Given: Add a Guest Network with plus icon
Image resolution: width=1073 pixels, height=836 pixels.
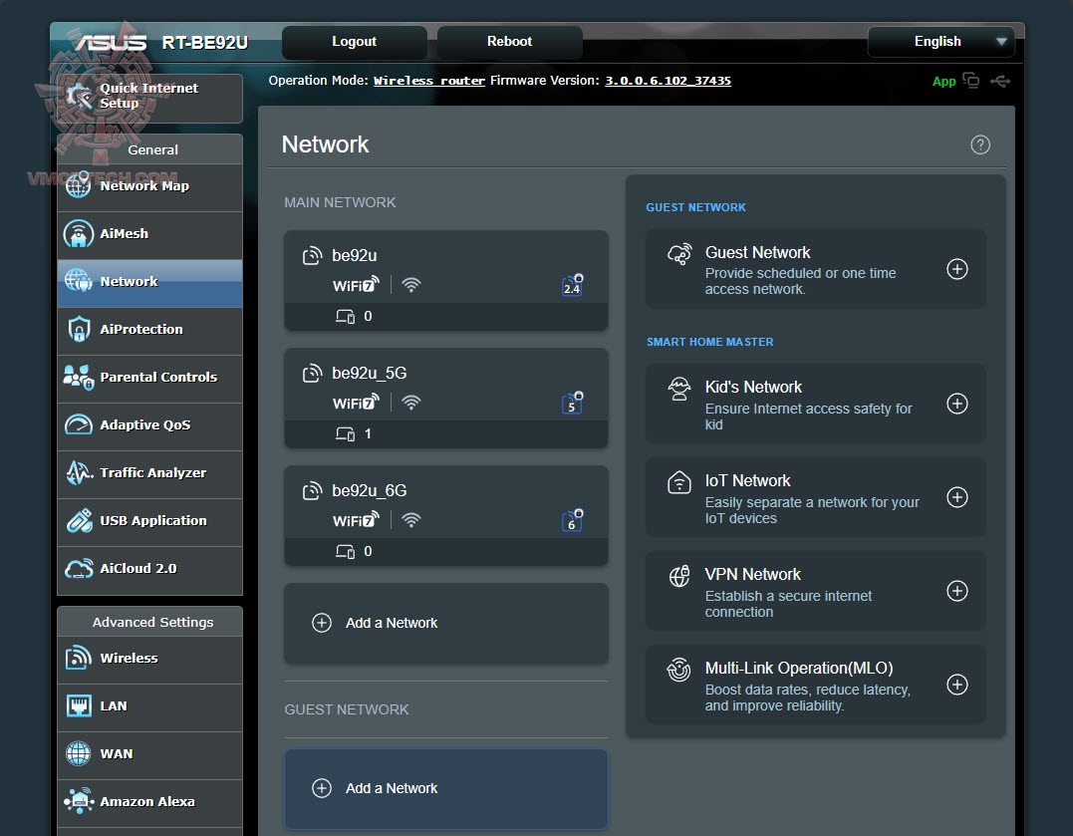Looking at the screenshot, I should point(956,269).
